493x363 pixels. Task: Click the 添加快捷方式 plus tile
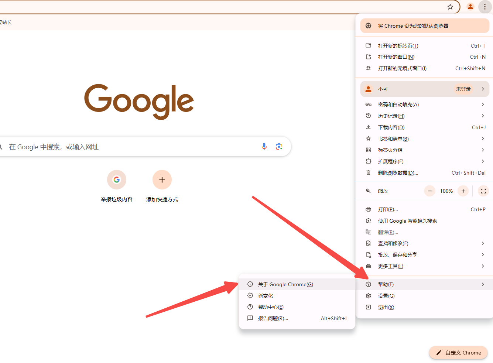coord(162,186)
